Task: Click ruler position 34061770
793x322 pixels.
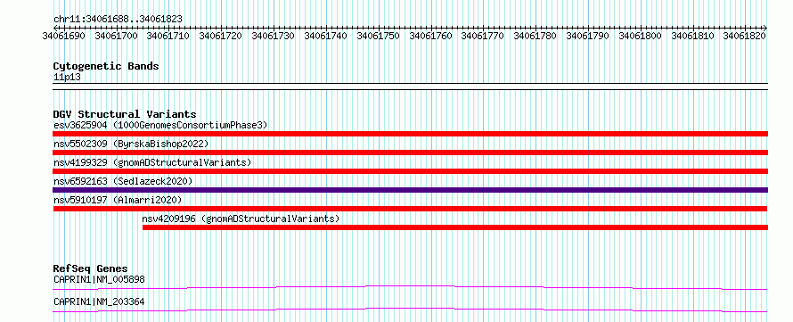Action: (x=483, y=36)
